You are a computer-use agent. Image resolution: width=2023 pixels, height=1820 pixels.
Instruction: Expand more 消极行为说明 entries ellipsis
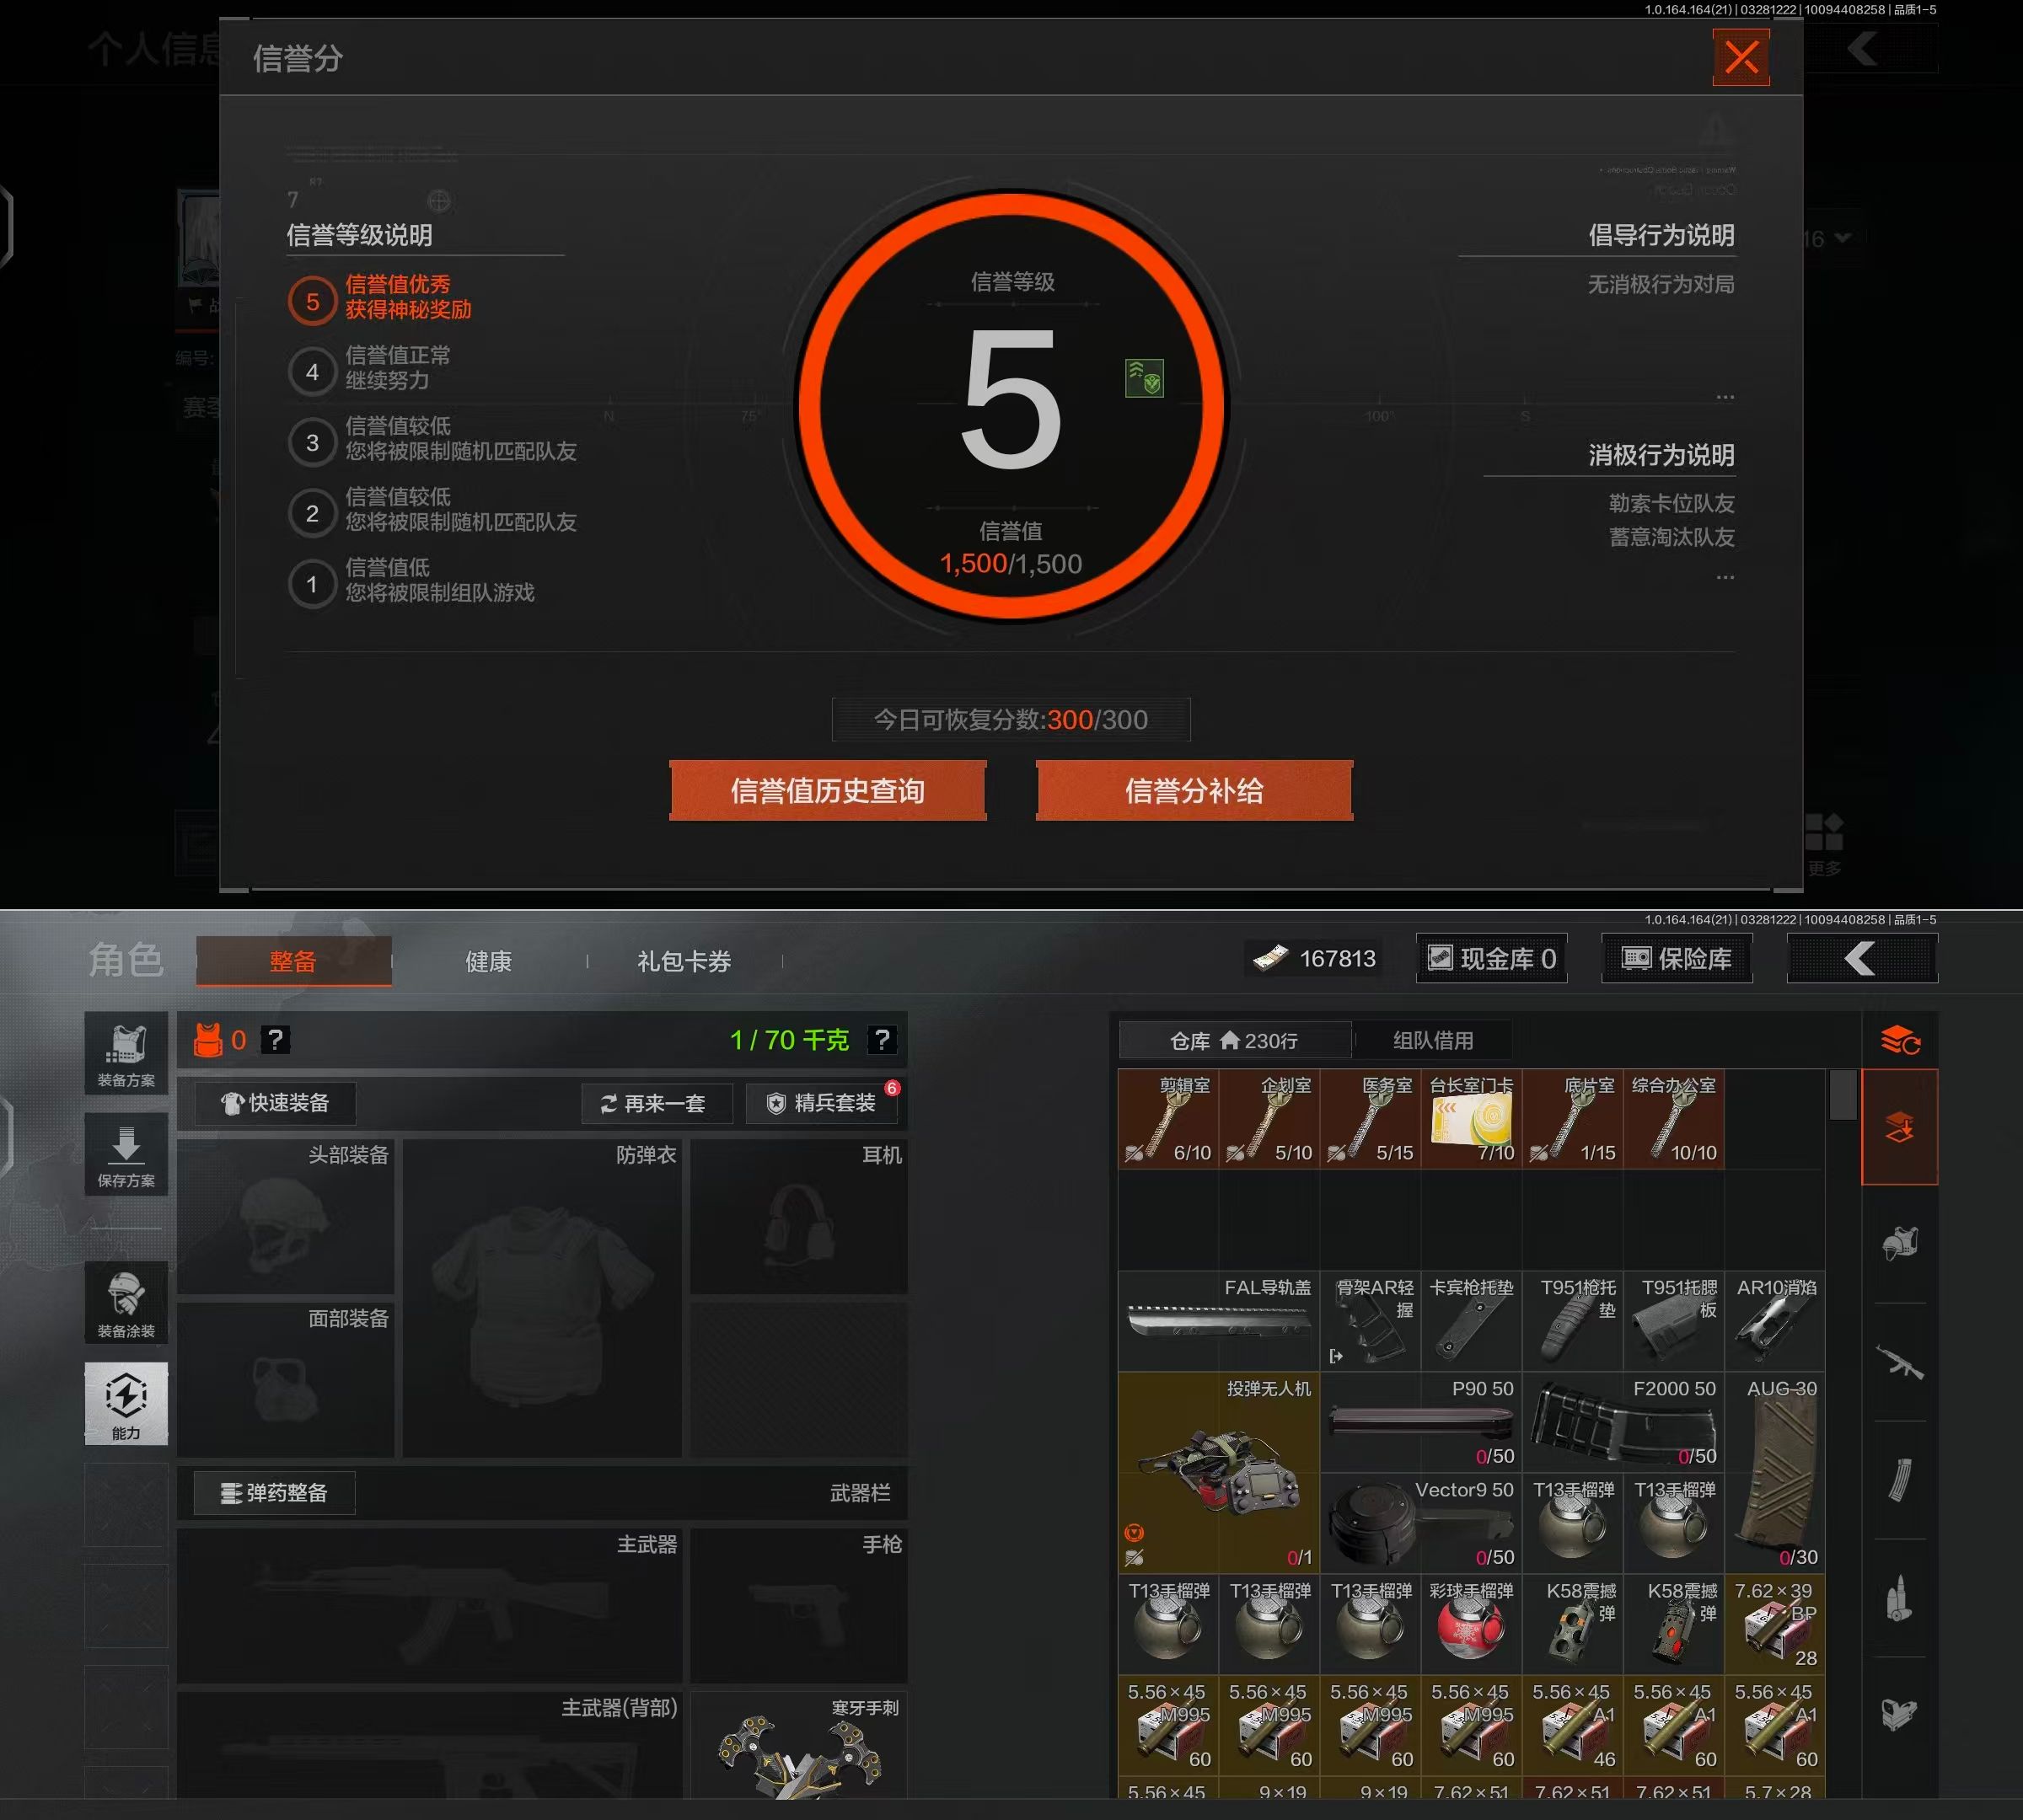[1725, 577]
